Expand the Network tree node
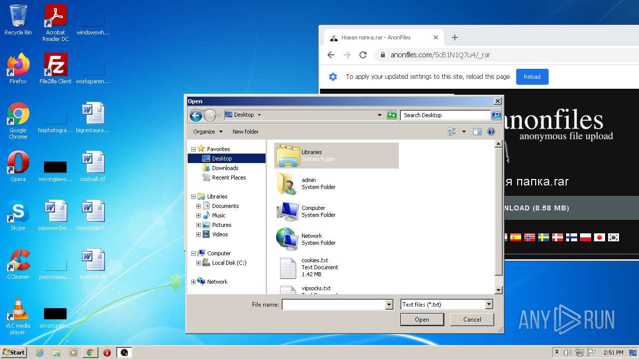Viewport: 639px width, 359px height. [x=193, y=282]
